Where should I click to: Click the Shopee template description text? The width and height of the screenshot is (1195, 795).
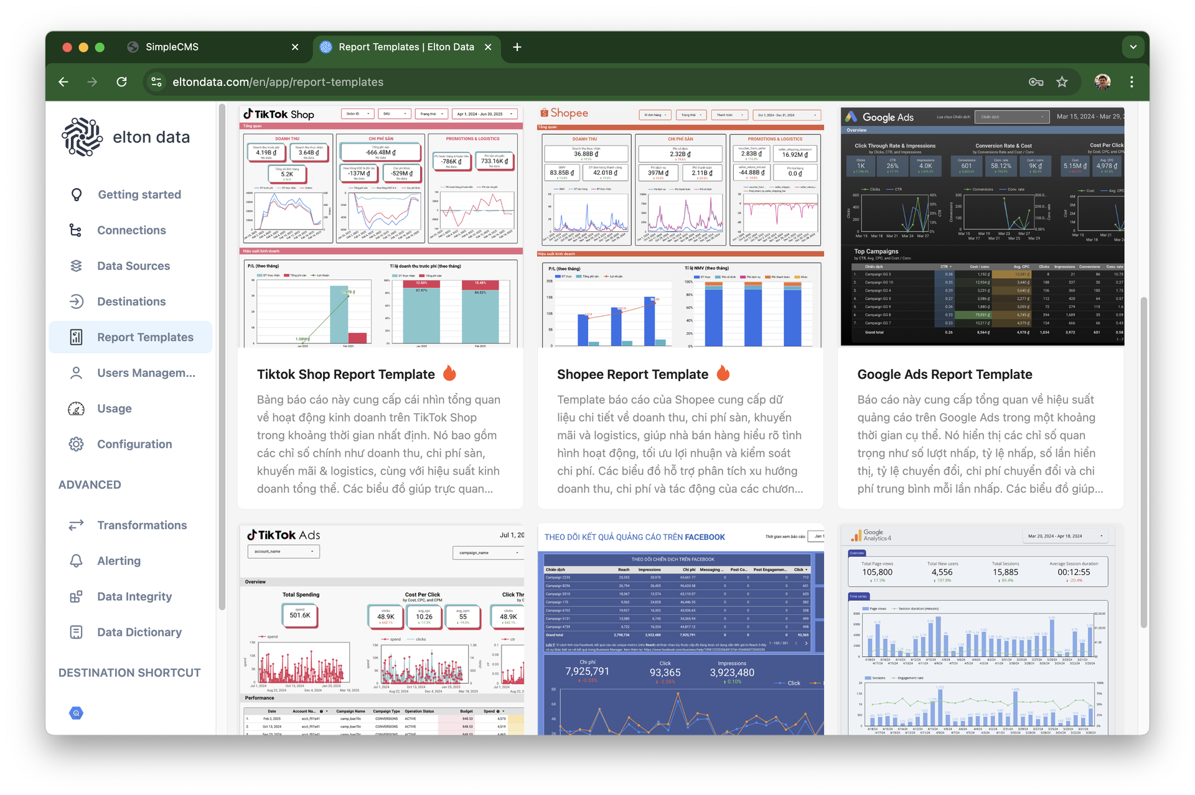pyautogui.click(x=680, y=444)
